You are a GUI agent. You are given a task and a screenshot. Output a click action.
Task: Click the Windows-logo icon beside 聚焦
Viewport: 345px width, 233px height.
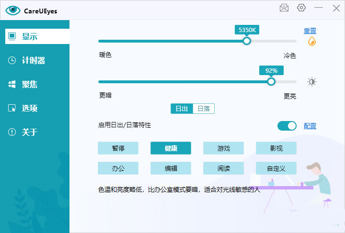coord(12,84)
